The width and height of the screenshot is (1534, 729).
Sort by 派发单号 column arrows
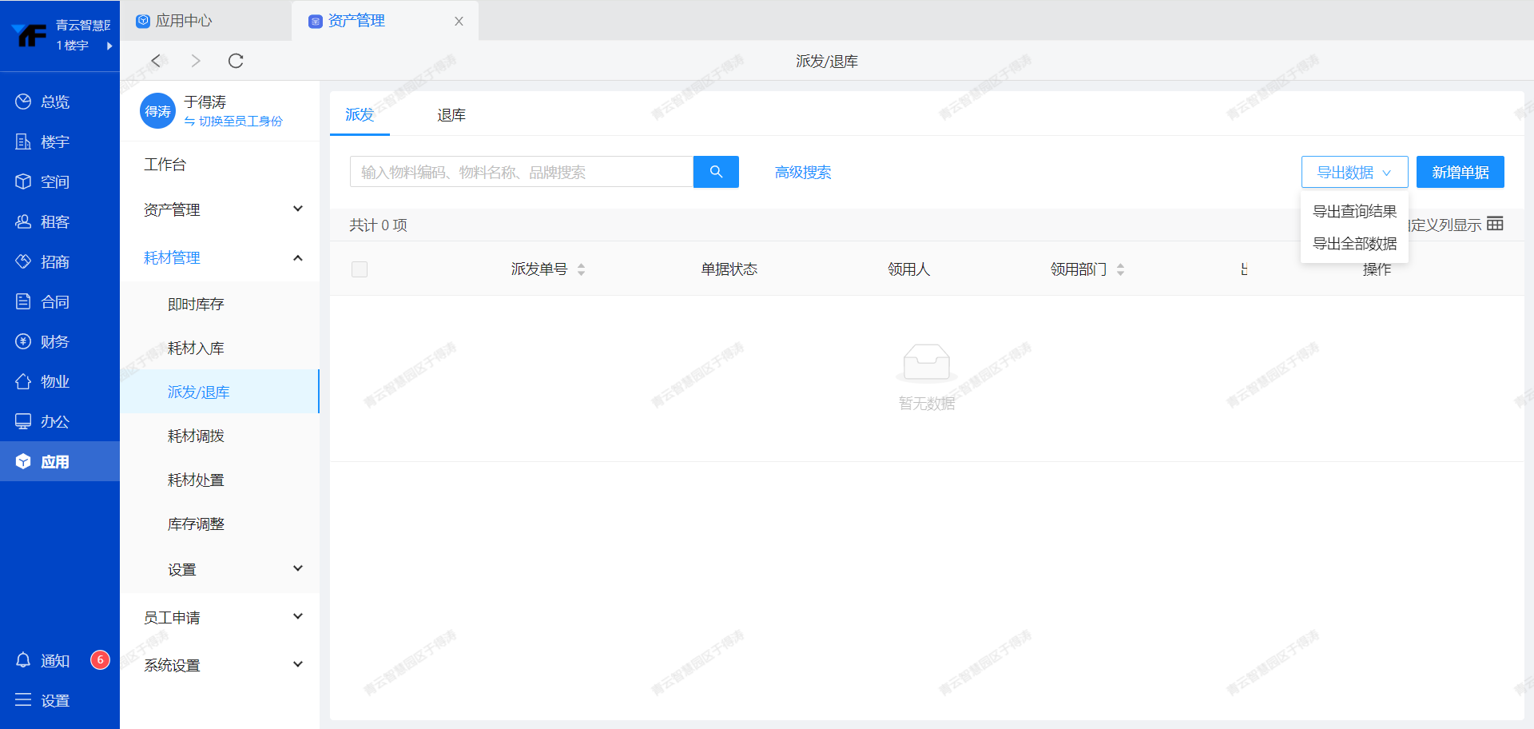point(581,269)
